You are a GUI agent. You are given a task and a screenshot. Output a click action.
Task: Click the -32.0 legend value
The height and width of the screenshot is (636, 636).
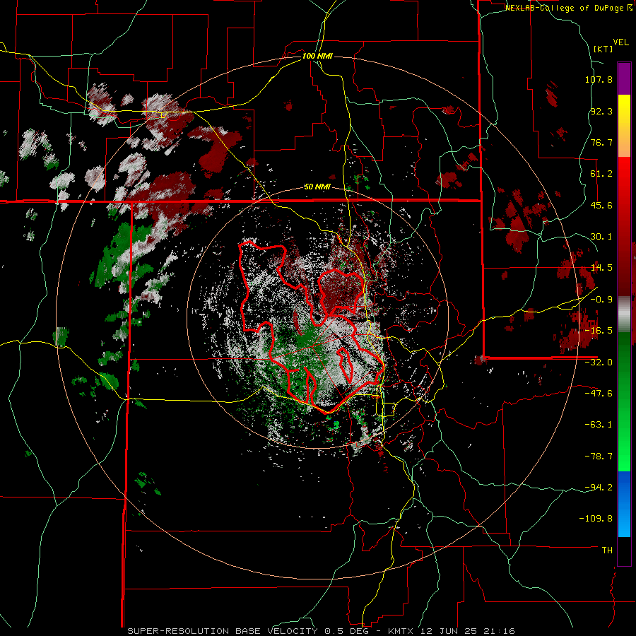click(599, 363)
